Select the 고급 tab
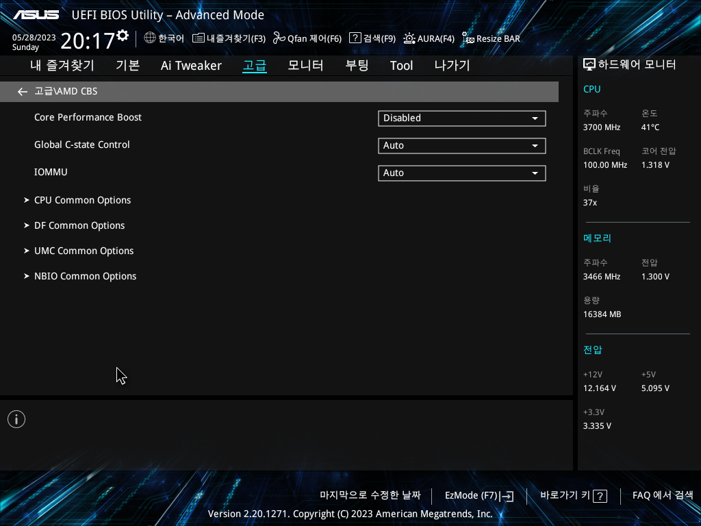Image resolution: width=701 pixels, height=526 pixels. (x=255, y=65)
